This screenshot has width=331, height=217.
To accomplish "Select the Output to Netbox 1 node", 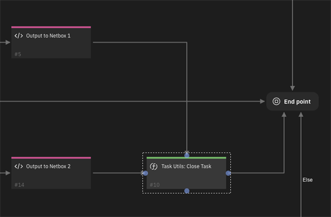I will (x=51, y=42).
